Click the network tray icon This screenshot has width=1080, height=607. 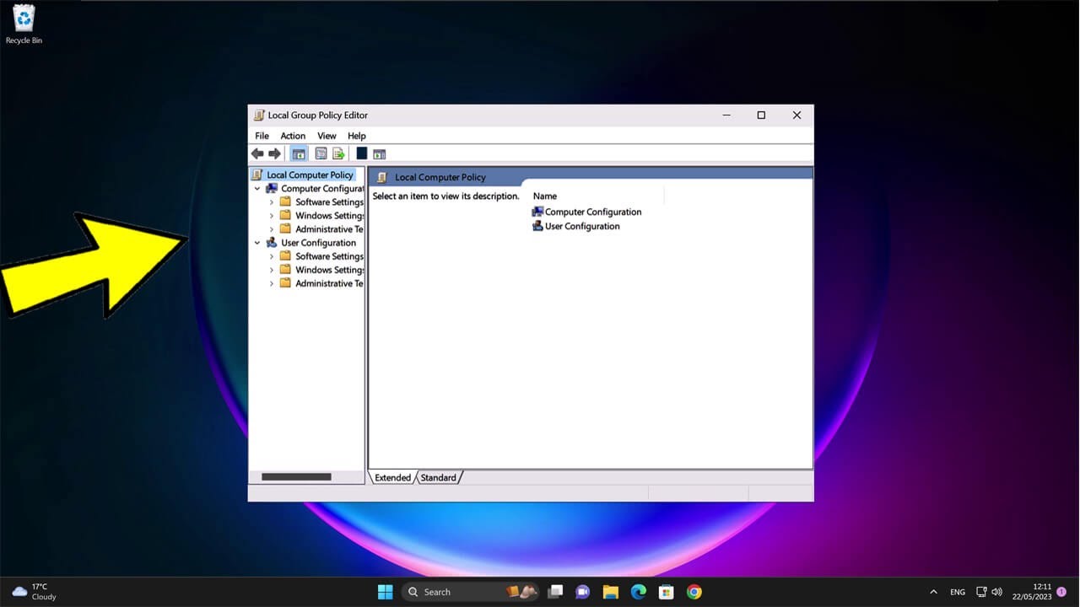[x=981, y=592]
